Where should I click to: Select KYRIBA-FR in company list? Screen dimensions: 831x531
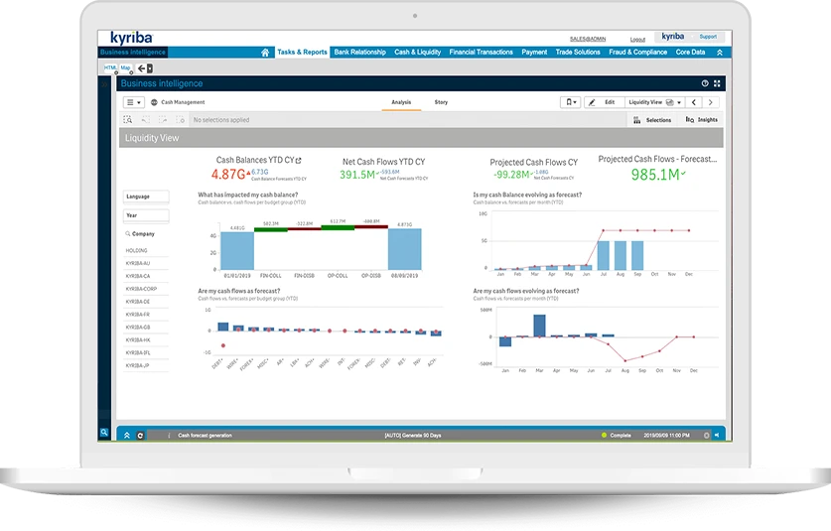point(146,315)
